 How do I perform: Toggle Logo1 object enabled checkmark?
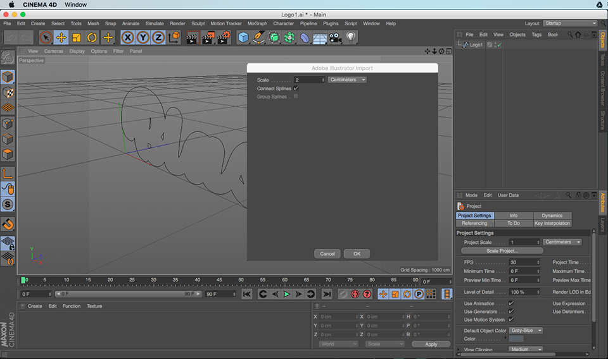(x=500, y=45)
